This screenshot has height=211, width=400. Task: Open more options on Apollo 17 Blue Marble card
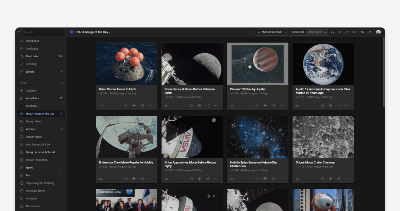point(347,106)
